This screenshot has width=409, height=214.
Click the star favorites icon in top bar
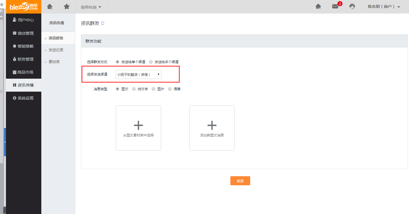pos(67,6)
